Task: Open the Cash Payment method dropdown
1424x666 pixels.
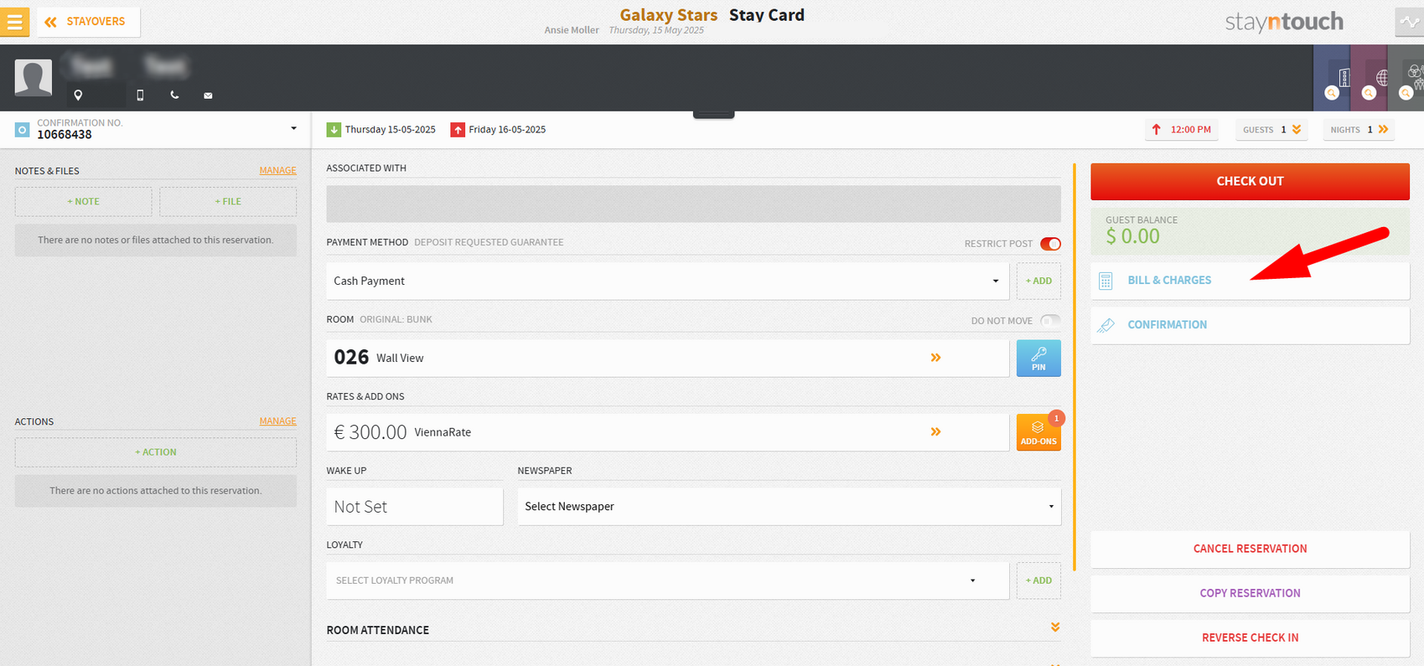Action: click(x=667, y=281)
